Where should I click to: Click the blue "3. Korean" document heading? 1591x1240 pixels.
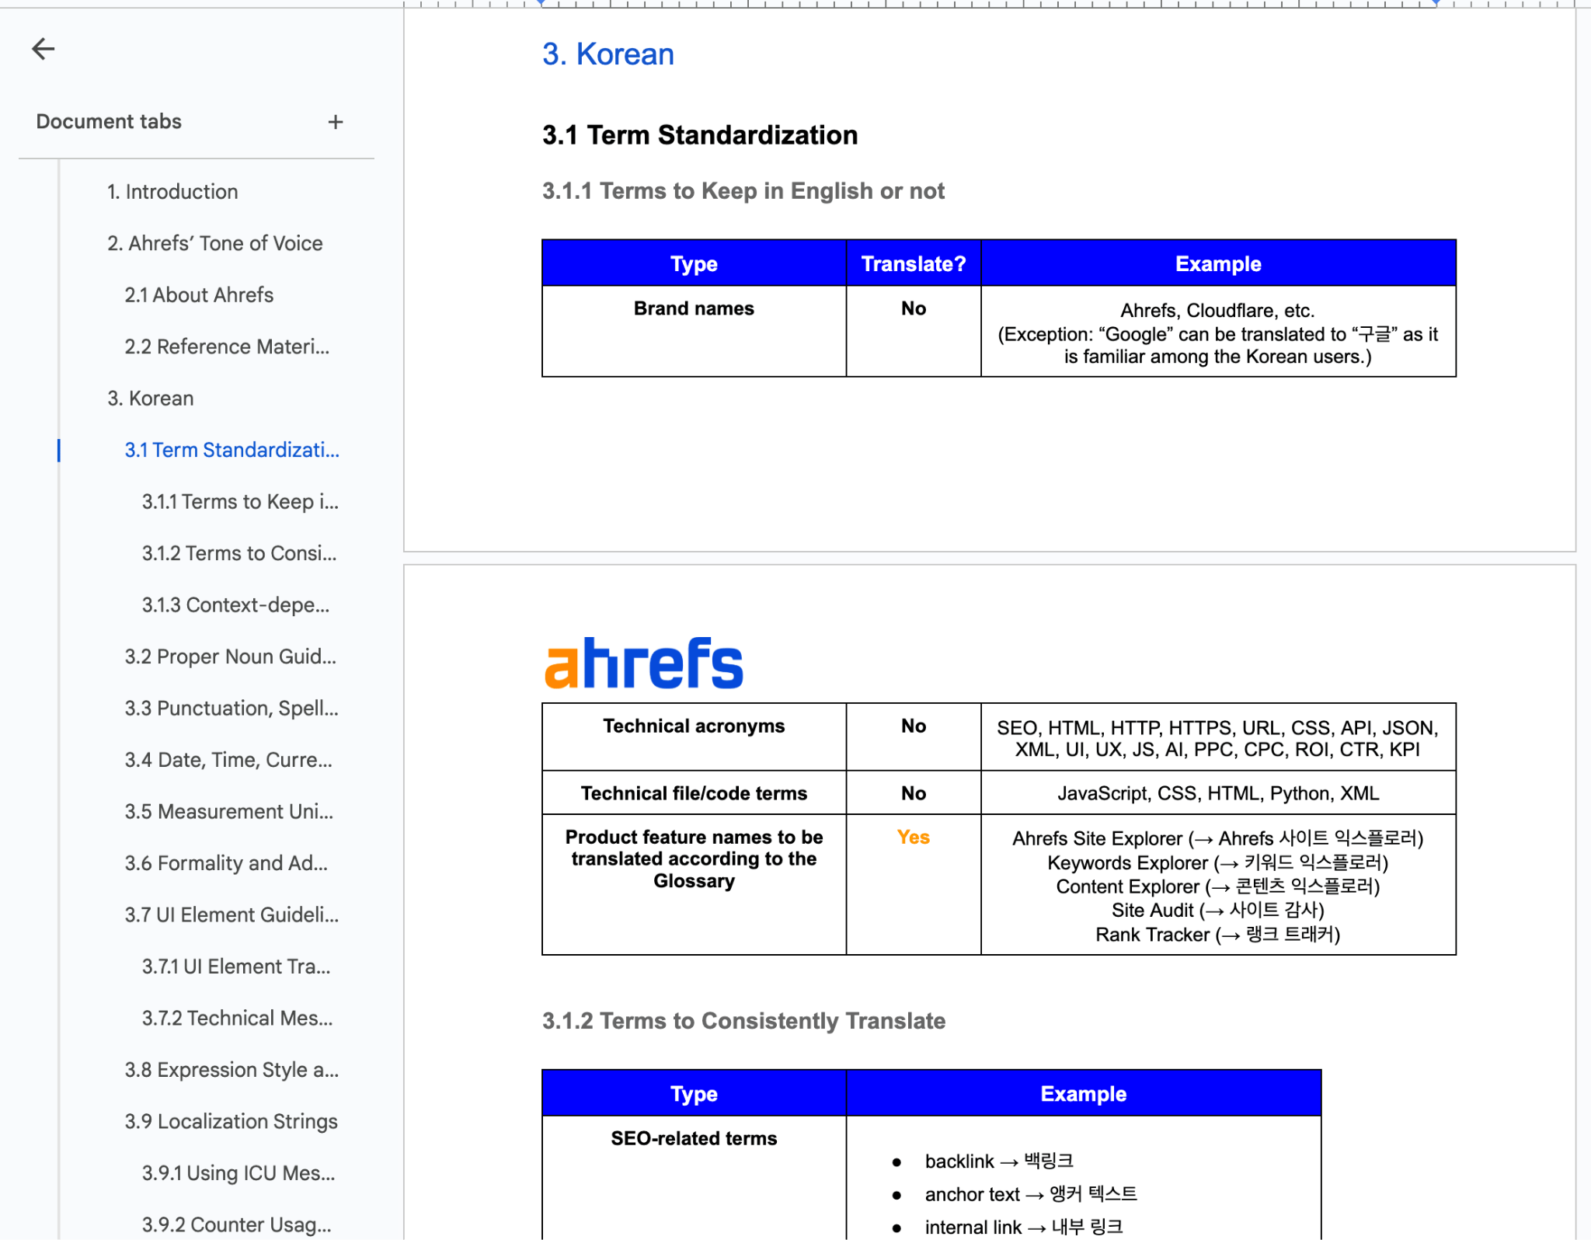(608, 53)
